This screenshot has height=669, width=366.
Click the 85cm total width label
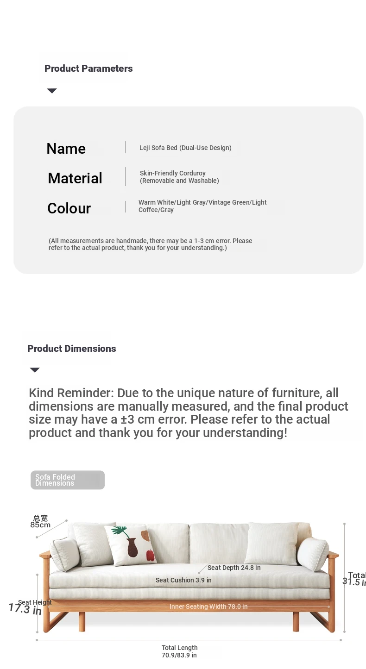[x=40, y=522]
